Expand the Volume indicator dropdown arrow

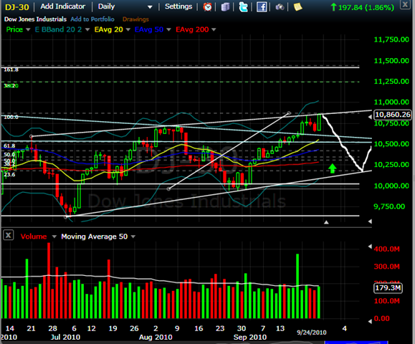(x=54, y=236)
